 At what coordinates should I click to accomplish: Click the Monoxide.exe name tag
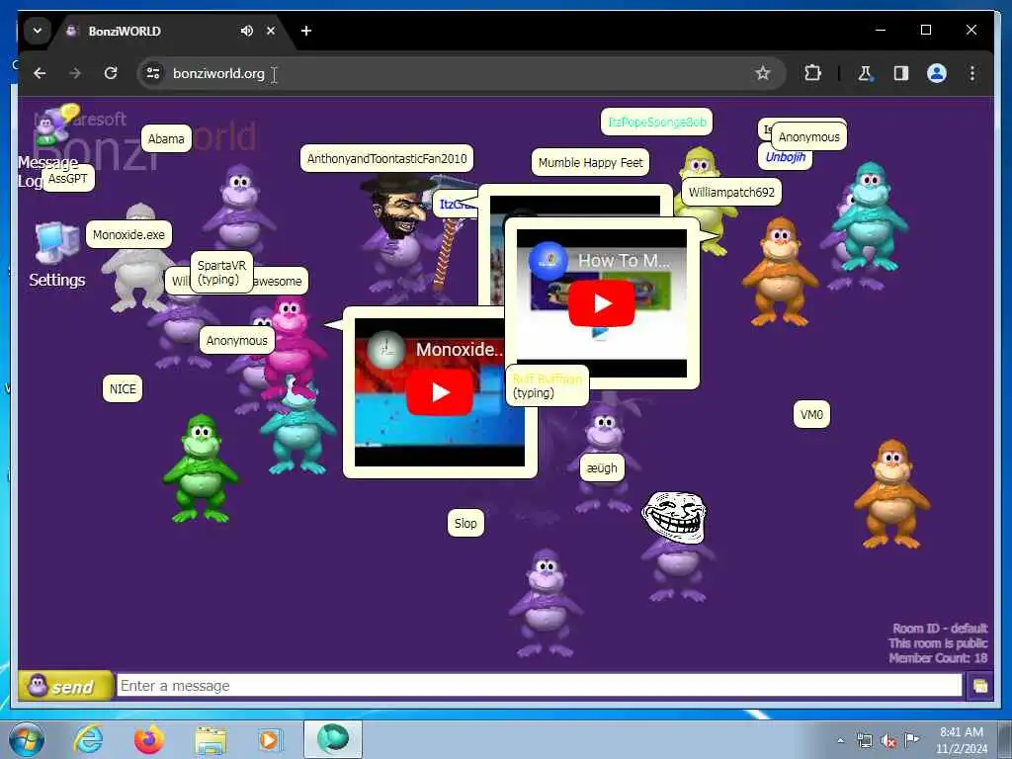(128, 234)
